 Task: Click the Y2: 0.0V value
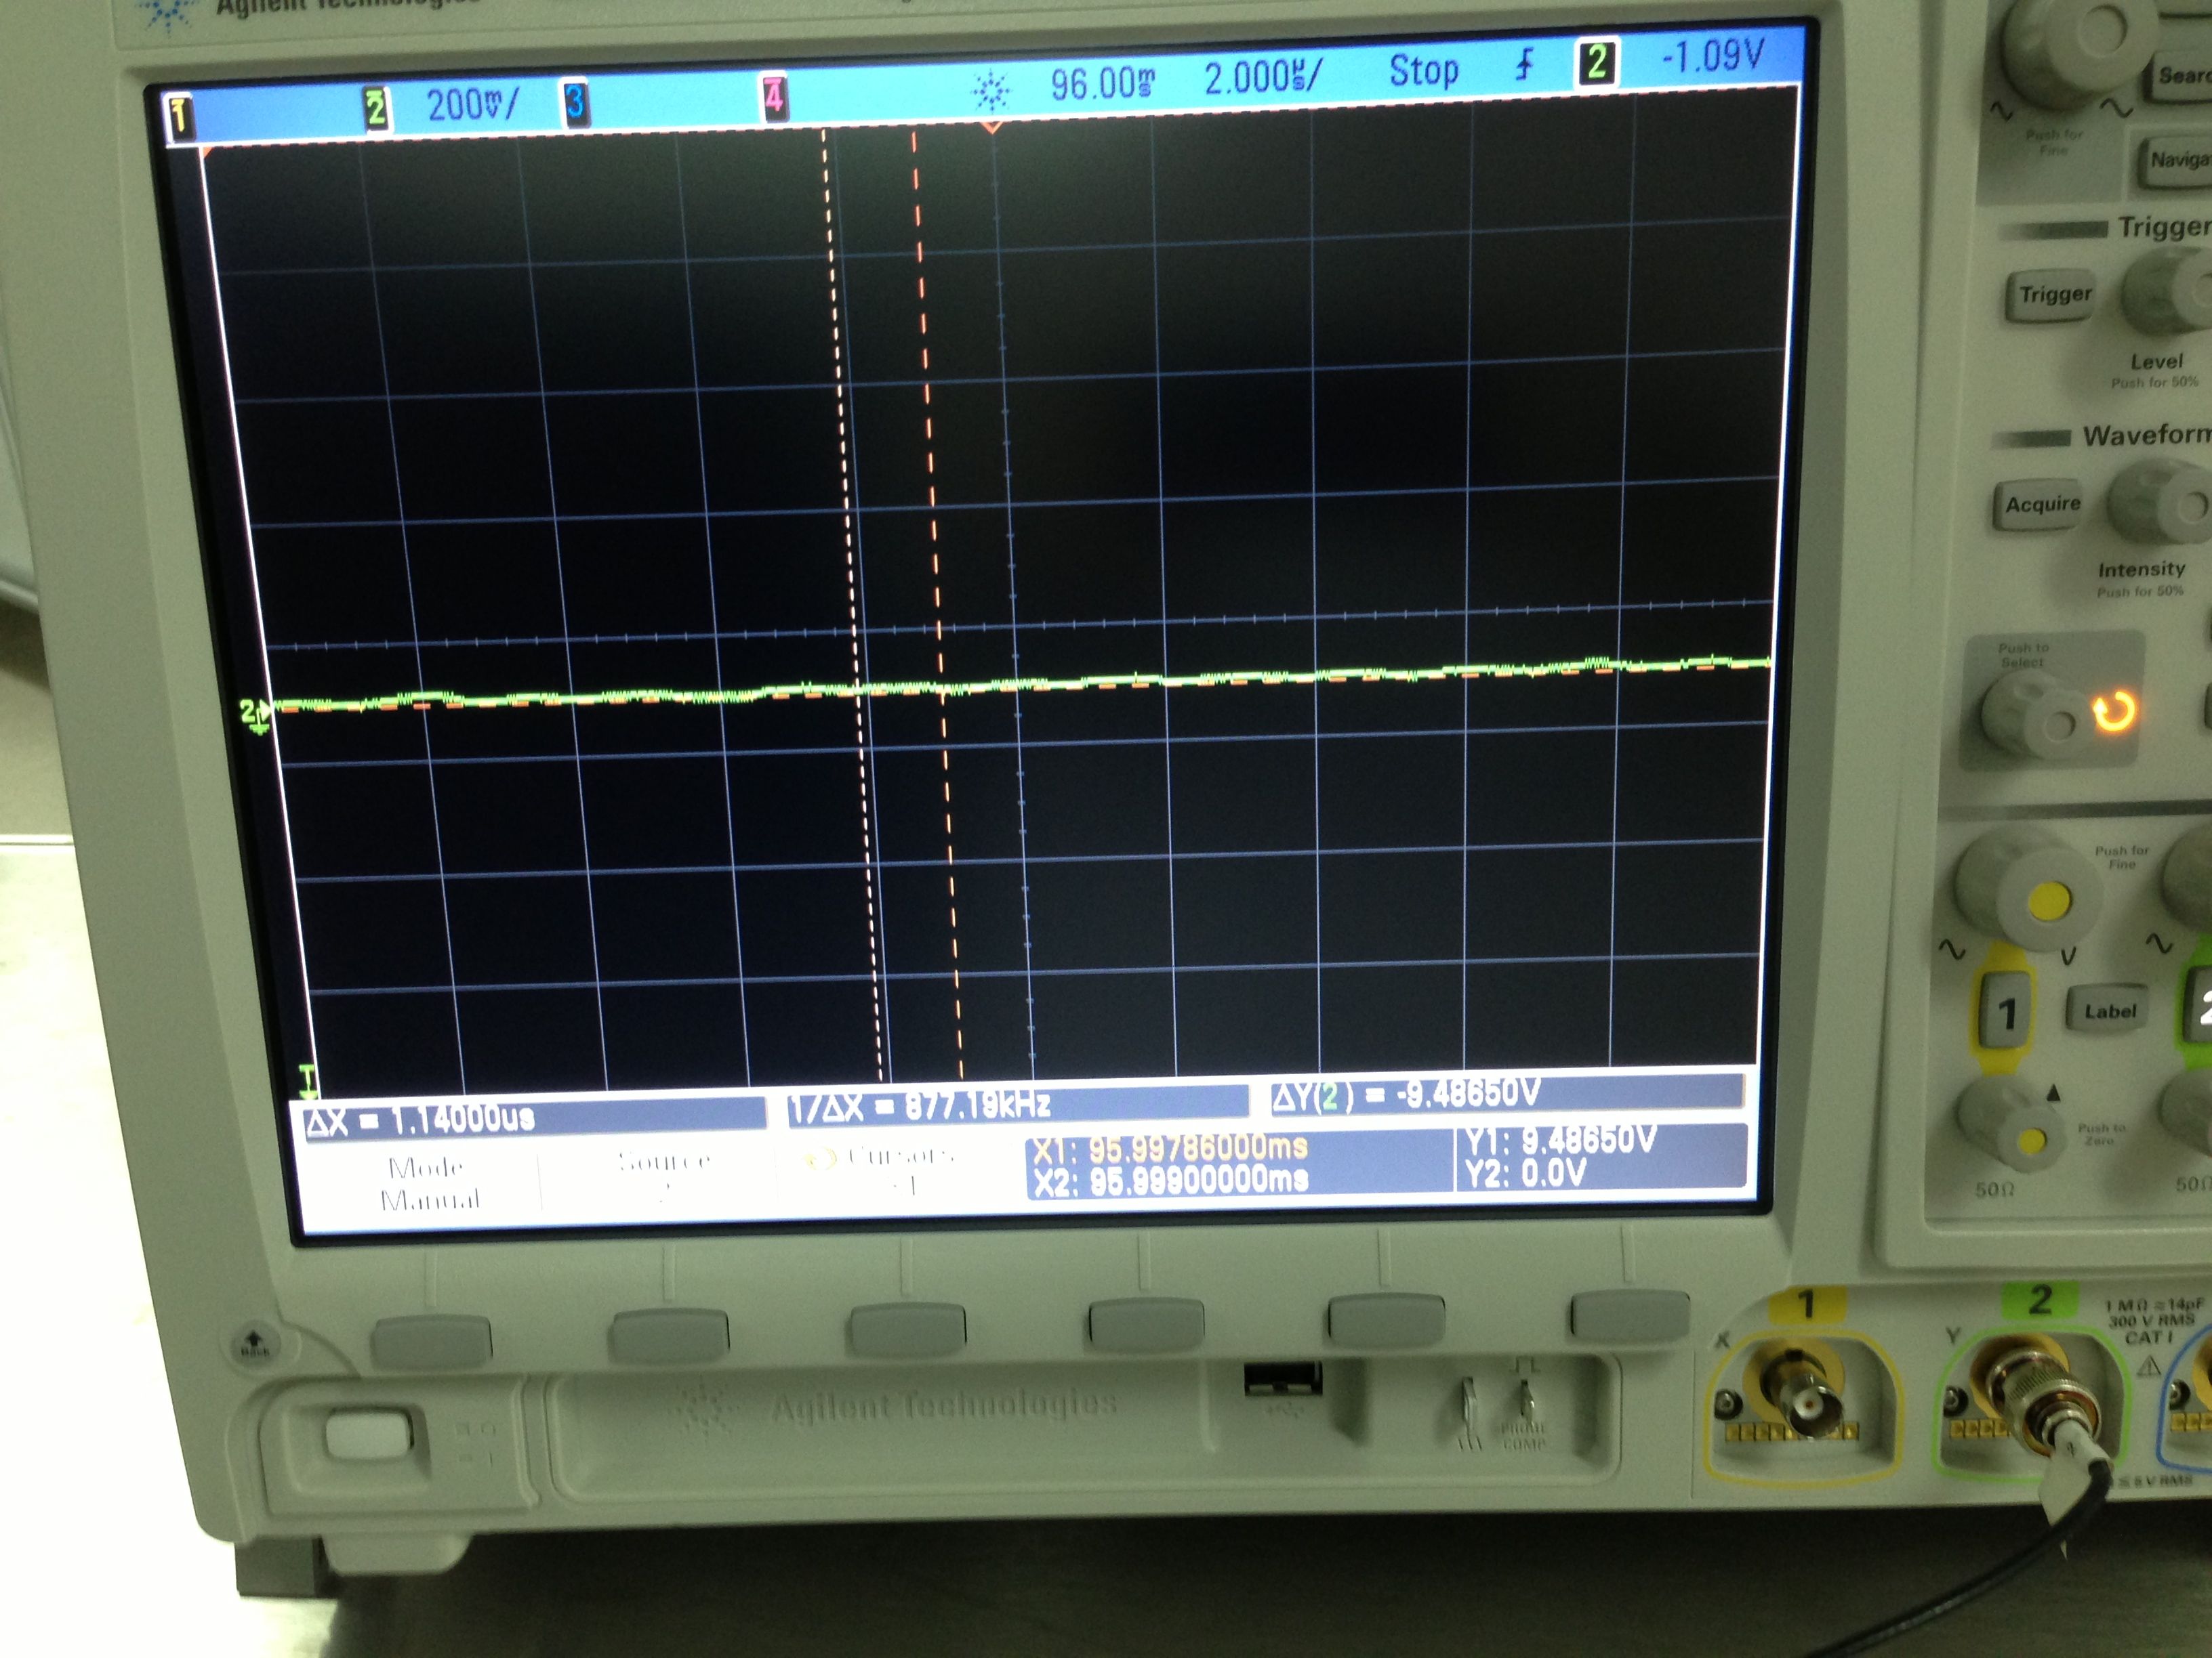1526,1173
